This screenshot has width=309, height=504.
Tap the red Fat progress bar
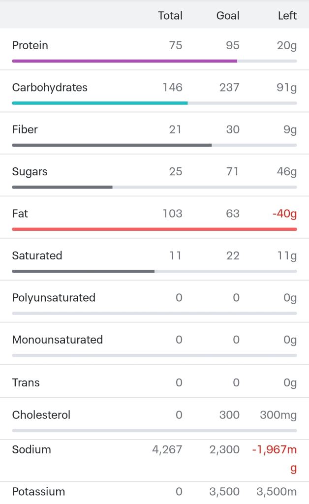(x=154, y=229)
